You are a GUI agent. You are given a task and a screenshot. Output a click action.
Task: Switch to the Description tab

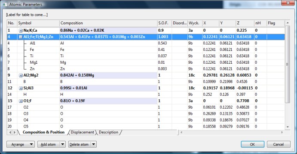click(x=109, y=132)
